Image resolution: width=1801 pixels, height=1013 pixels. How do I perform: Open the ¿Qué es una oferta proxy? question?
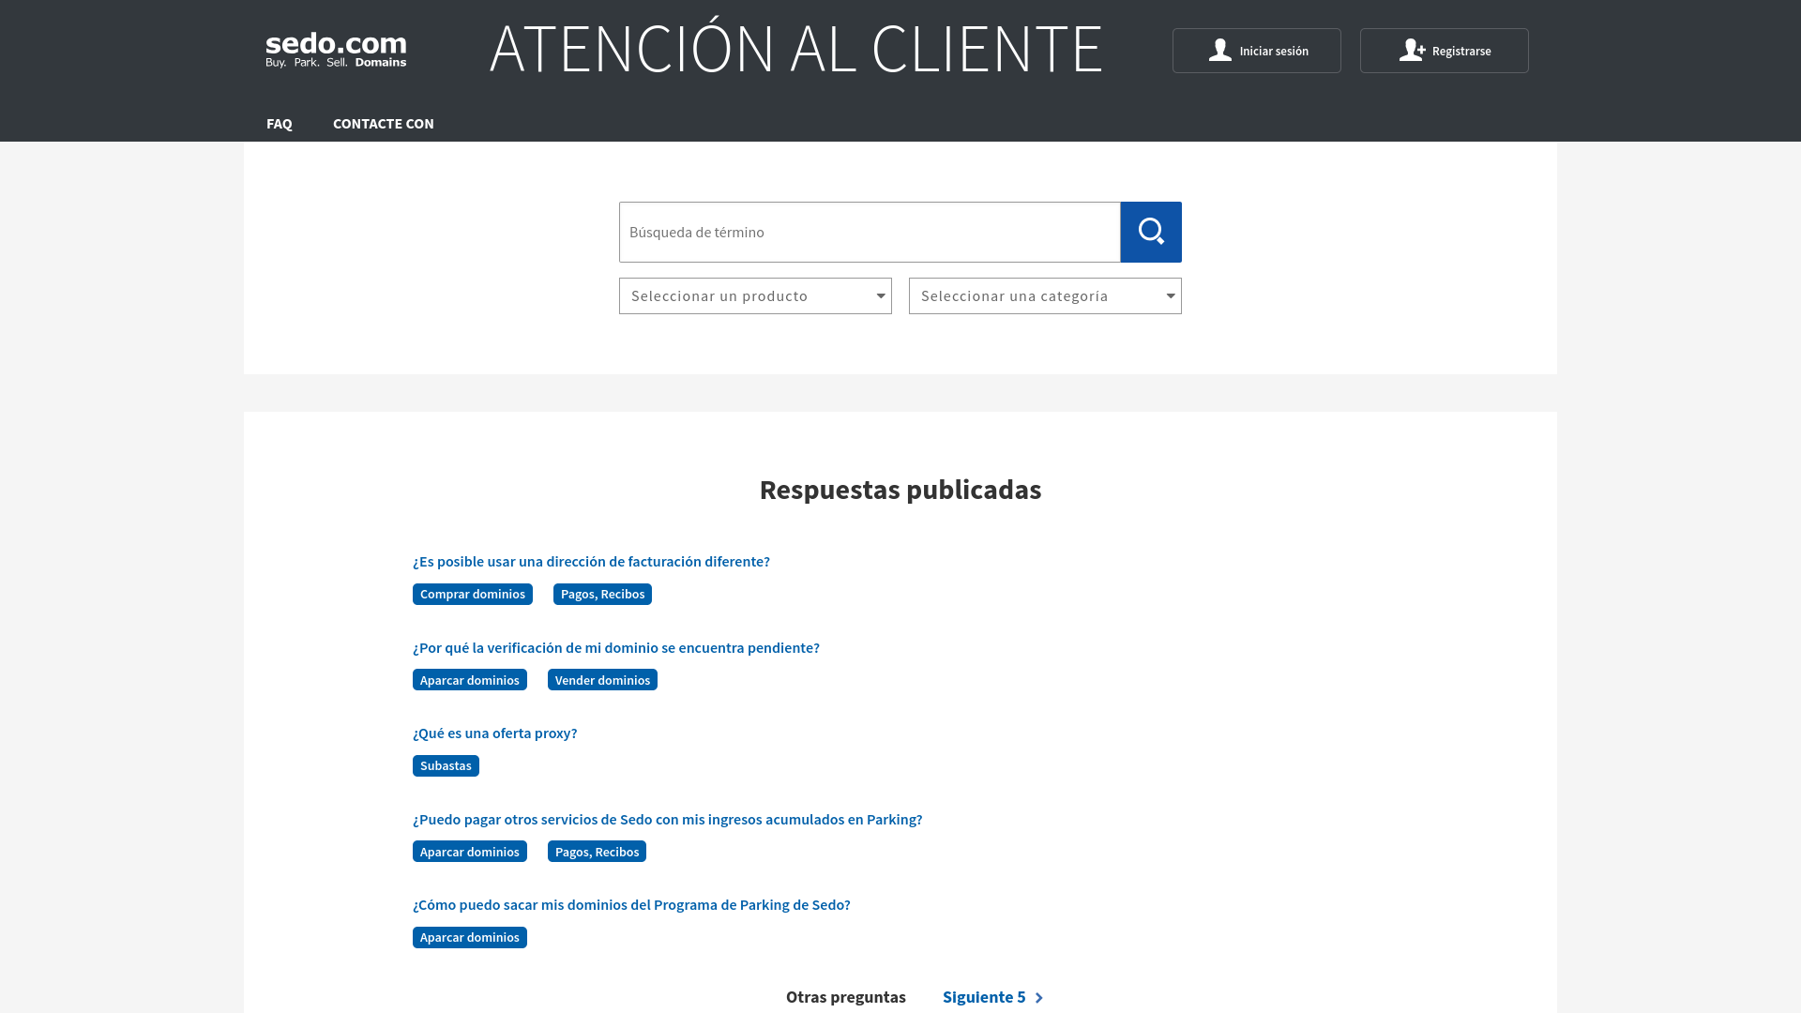pos(495,733)
